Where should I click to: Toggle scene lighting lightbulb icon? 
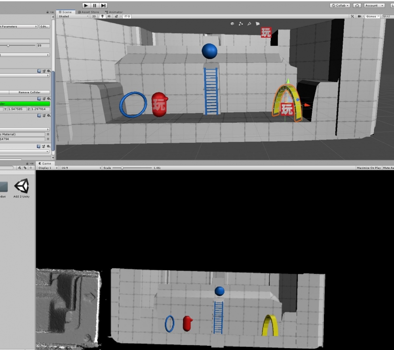click(103, 16)
